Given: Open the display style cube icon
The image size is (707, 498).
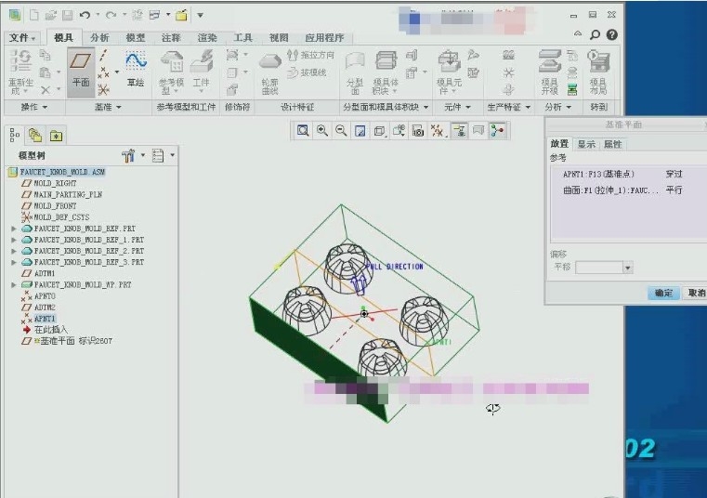Looking at the screenshot, I should 380,131.
